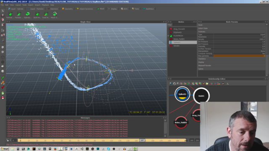Expand the Maxwell Render section
This screenshot has height=151, width=269.
click(x=232, y=65)
